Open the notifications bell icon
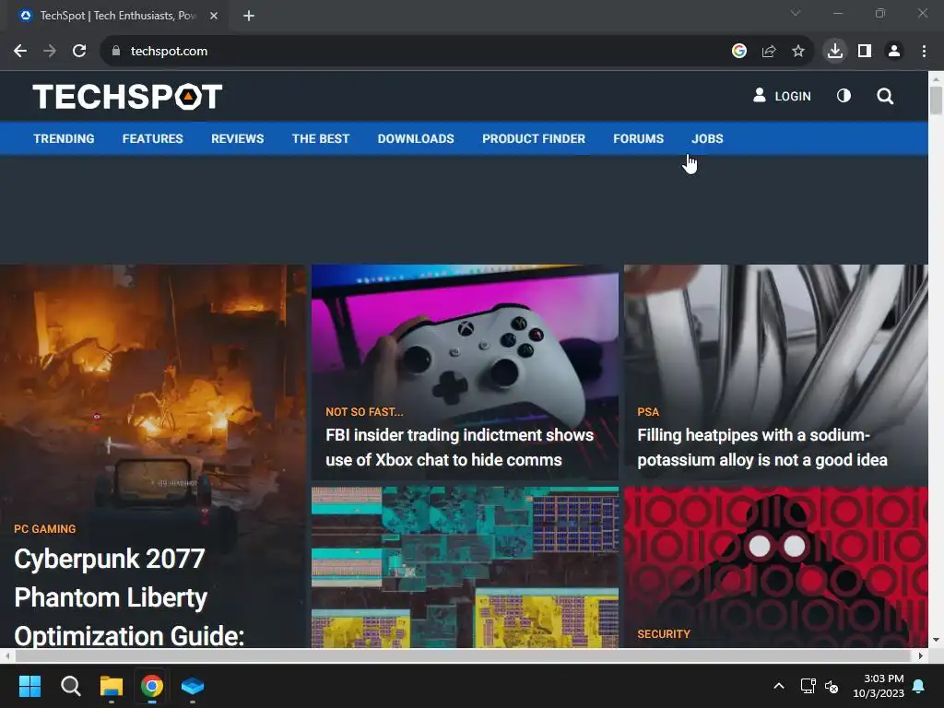Screen dimensions: 944x708 point(919,686)
